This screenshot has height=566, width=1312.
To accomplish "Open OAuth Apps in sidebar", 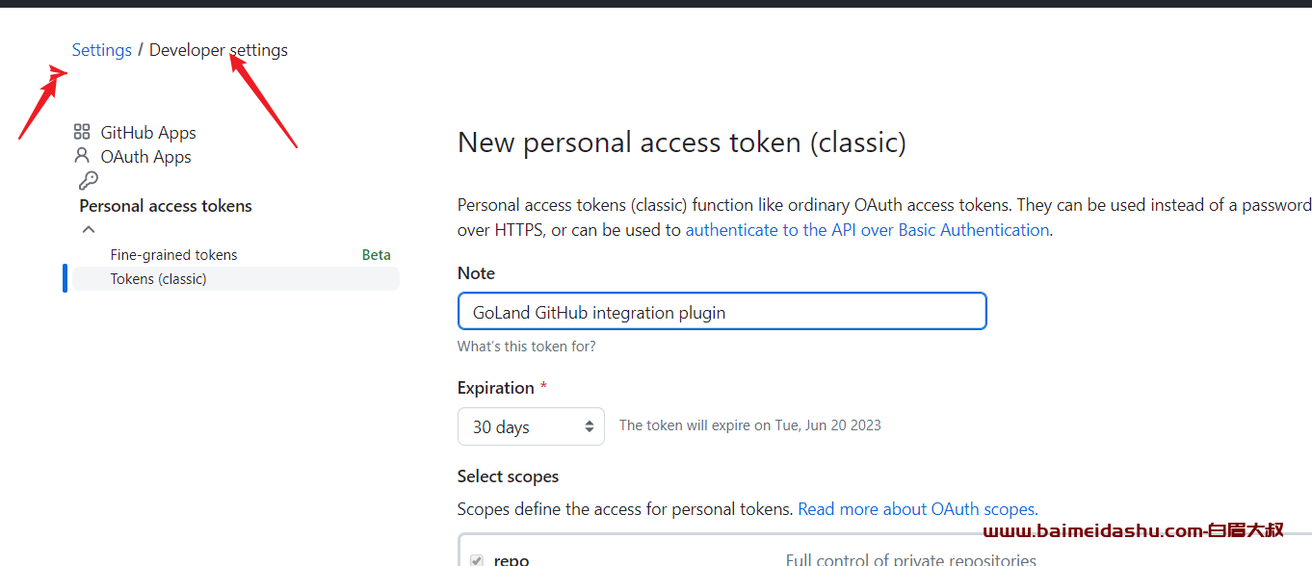I will click(145, 157).
